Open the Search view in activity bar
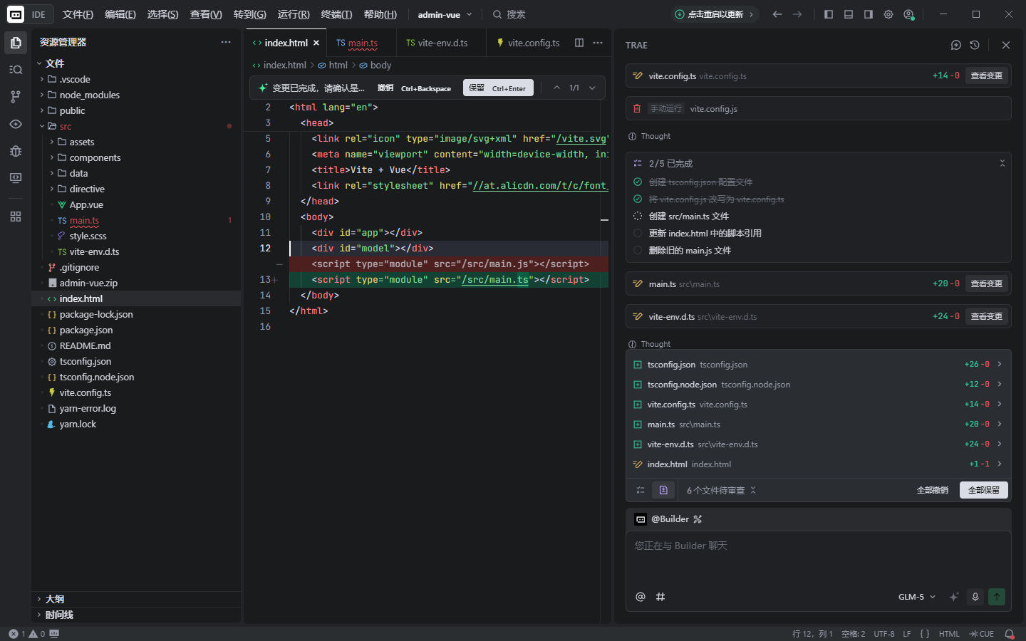This screenshot has height=641, width=1026. coord(16,70)
